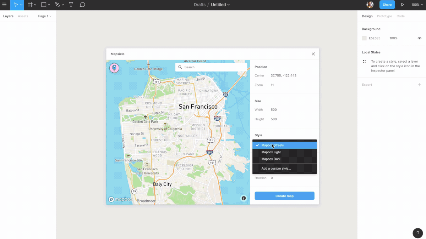Select the Text tool
The height and width of the screenshot is (239, 426).
point(71,5)
